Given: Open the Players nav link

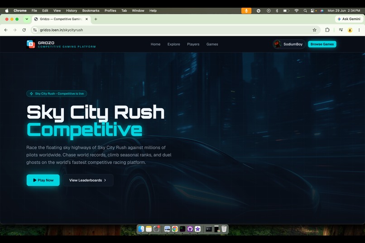Looking at the screenshot, I should coord(193,44).
